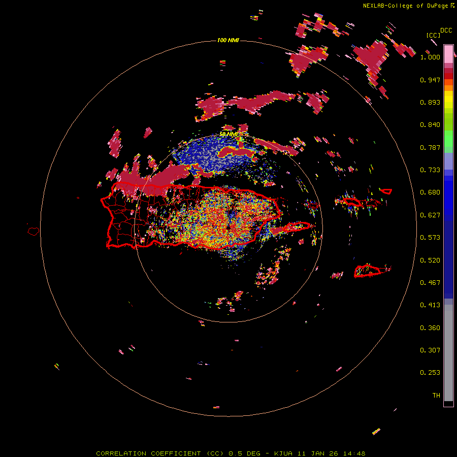Select the 0.520 scale value
This screenshot has height=457, width=457.
(x=430, y=260)
